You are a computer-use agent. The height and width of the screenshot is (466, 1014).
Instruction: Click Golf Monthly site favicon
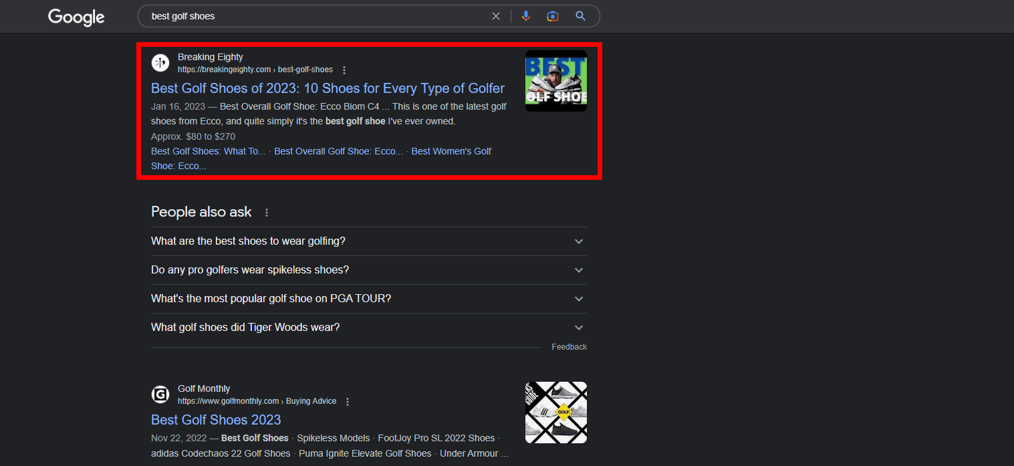coord(160,394)
